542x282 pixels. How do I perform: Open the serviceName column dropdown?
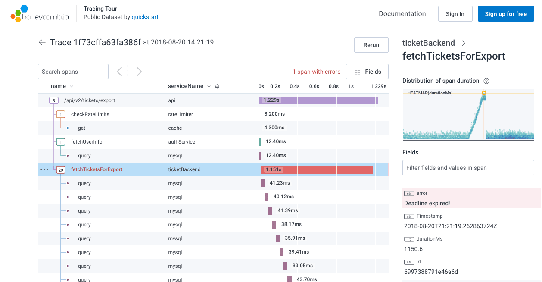pos(209,86)
